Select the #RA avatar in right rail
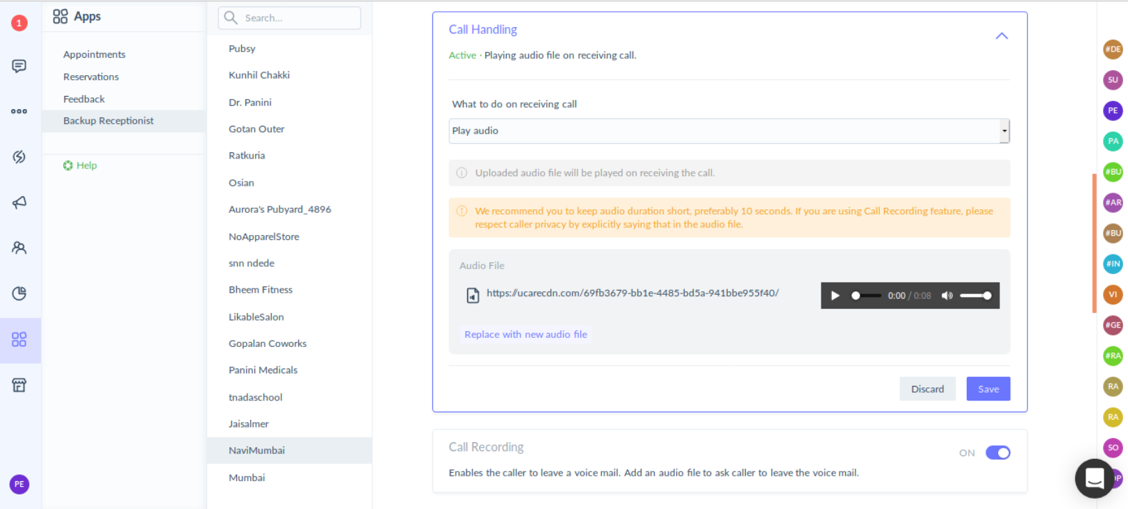Screen dimensions: 1128x509 1113,355
